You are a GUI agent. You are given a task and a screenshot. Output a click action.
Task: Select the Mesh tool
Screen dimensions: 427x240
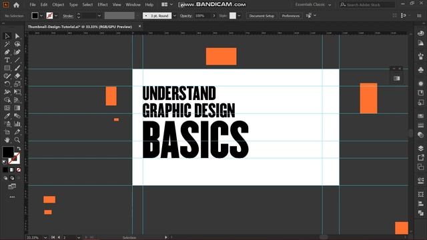7,108
